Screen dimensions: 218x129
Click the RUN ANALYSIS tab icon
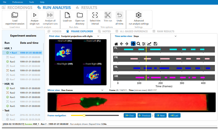[x=39, y=7]
